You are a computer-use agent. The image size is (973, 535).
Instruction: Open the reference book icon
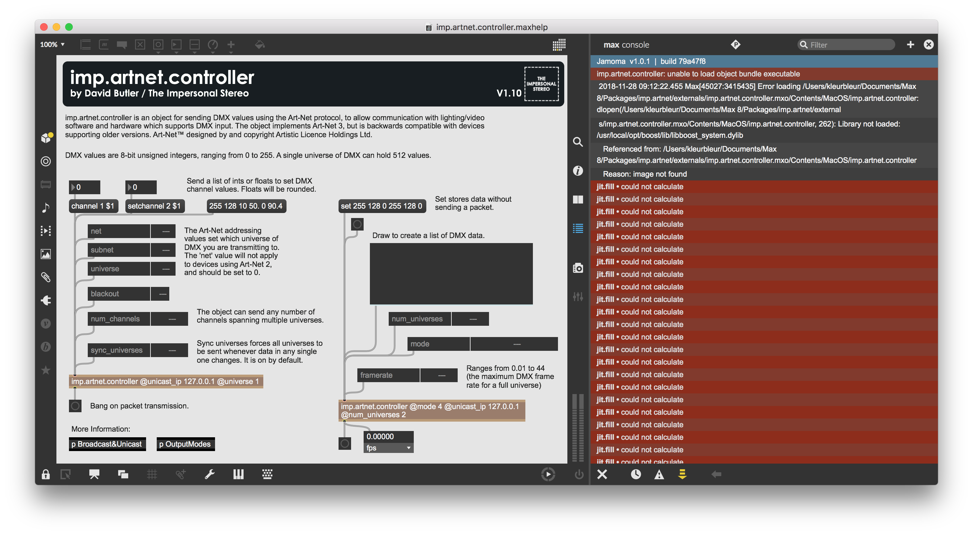pos(578,199)
